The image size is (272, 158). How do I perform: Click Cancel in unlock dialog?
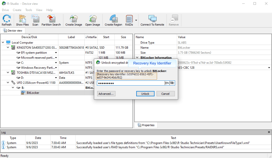click(x=165, y=94)
